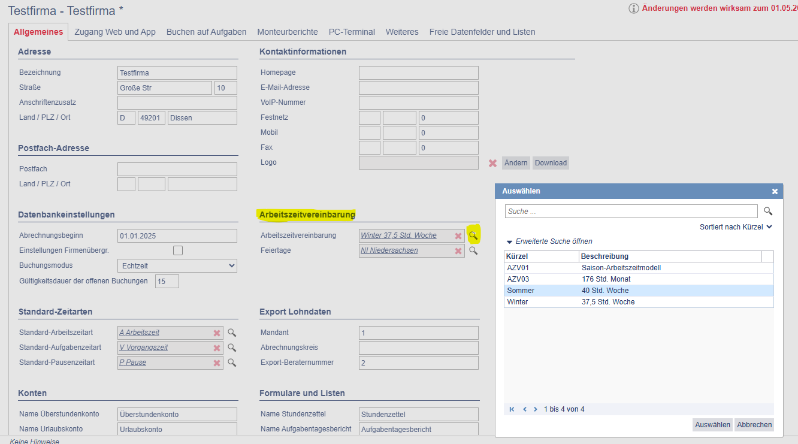Click Abrechnungskreis input field
Image resolution: width=798 pixels, height=444 pixels.
point(419,348)
